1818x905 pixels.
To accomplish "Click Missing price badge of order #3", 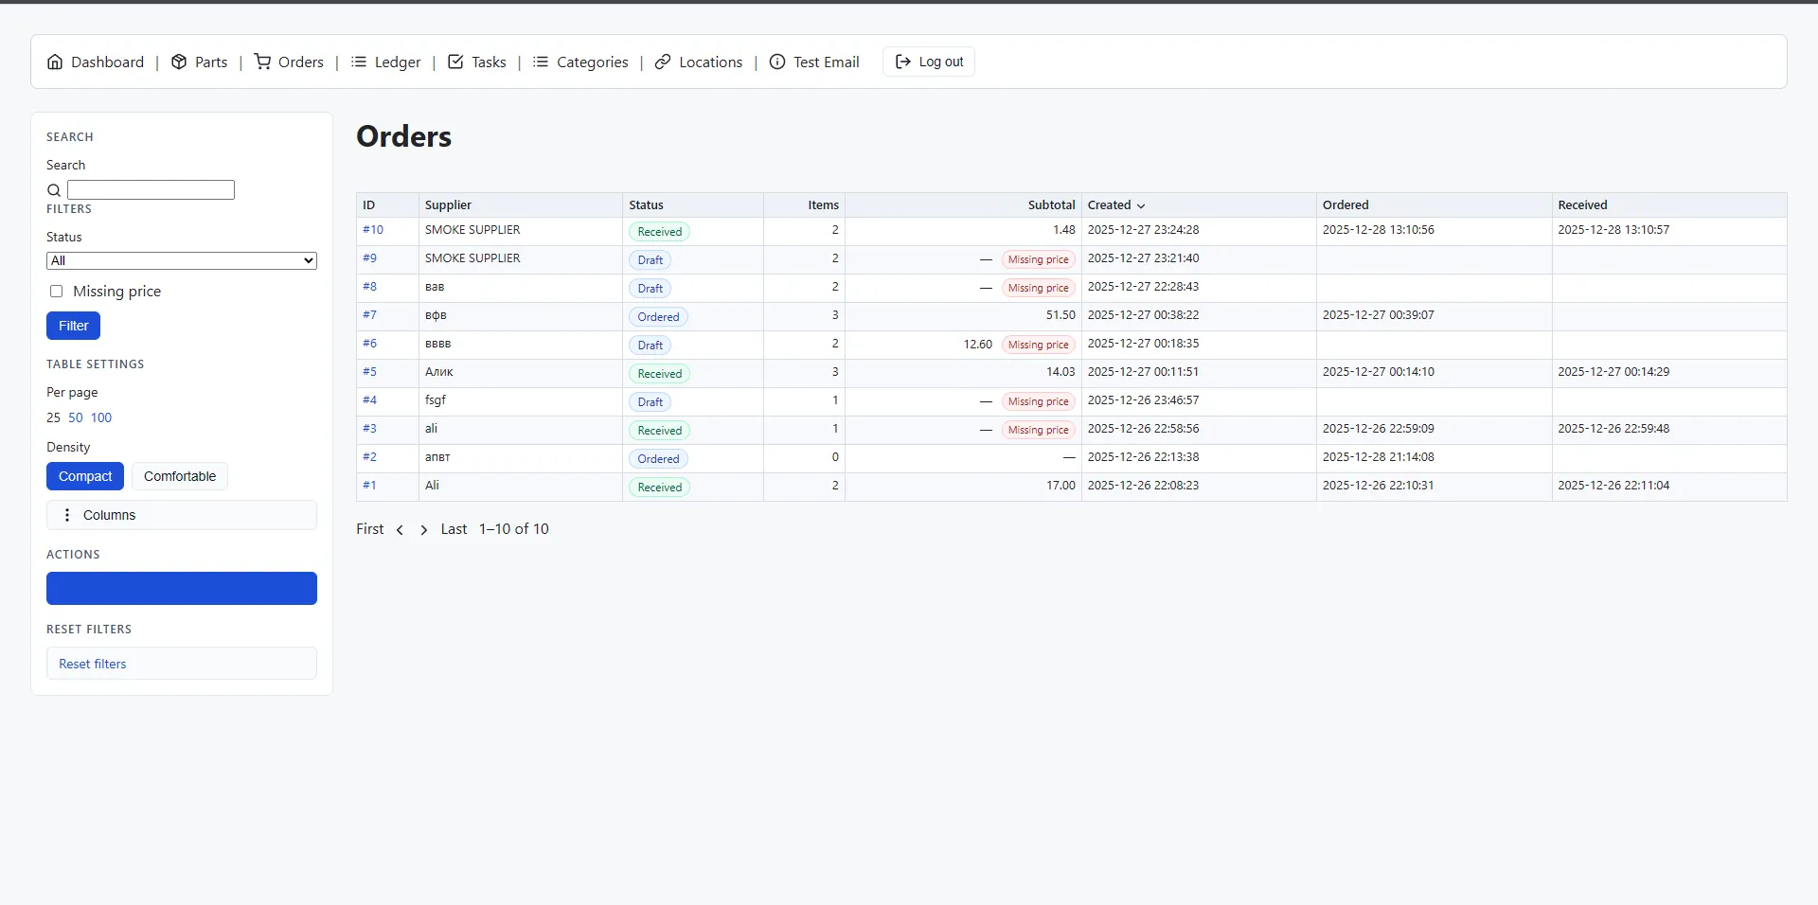I will tap(1038, 430).
